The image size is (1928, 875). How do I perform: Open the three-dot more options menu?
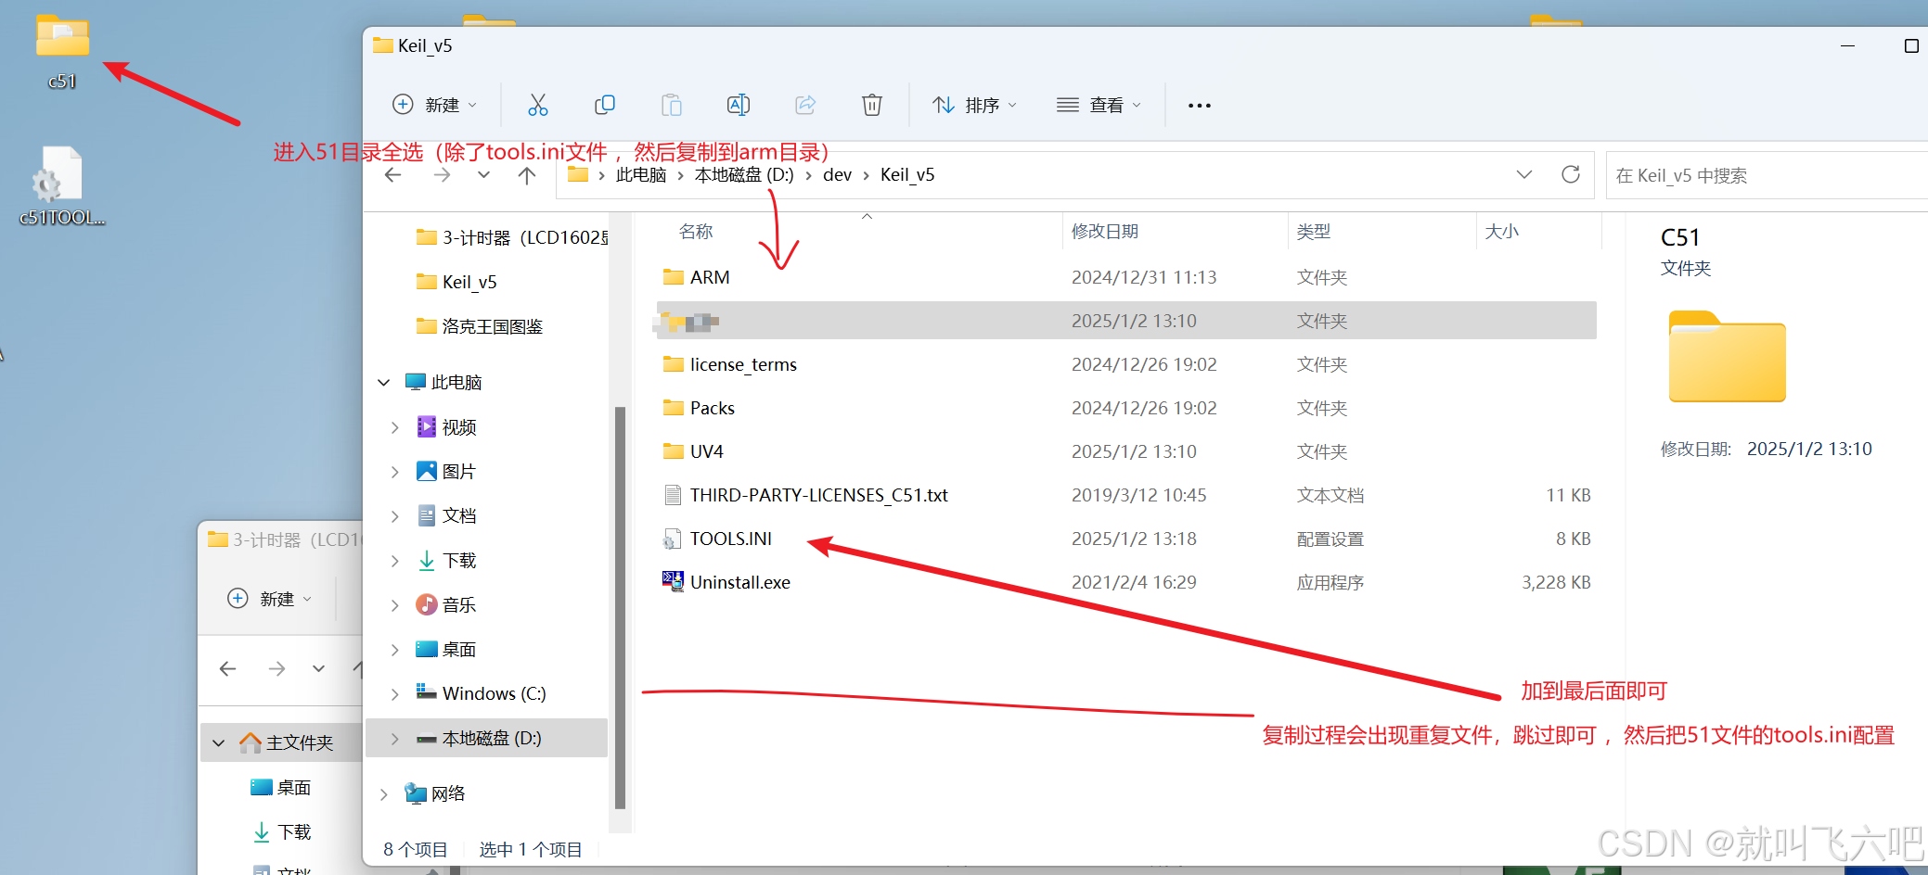[x=1200, y=106]
